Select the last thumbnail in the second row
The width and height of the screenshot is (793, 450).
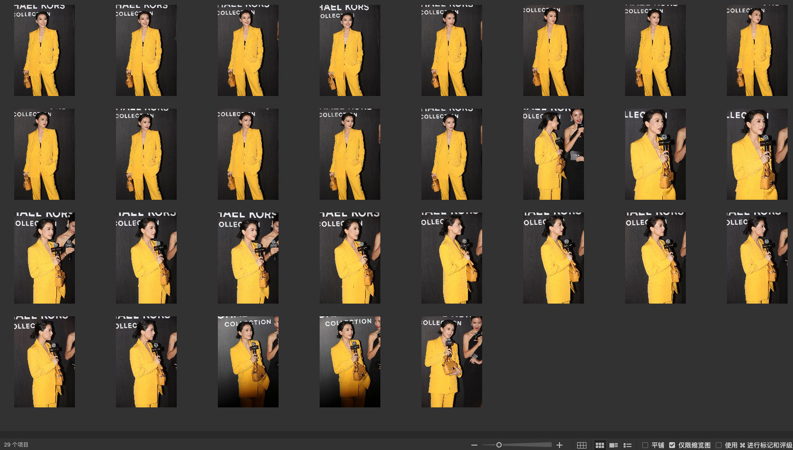click(x=757, y=154)
